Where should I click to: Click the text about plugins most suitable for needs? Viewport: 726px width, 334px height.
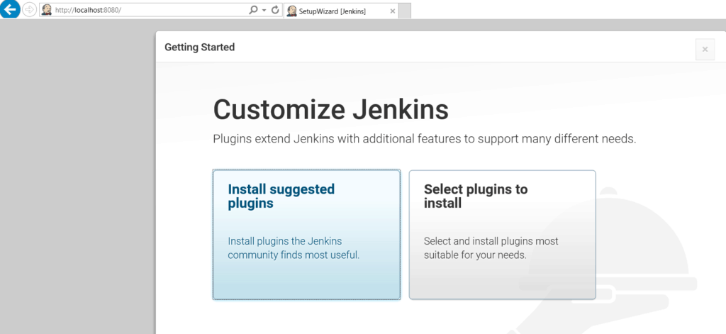coord(491,248)
